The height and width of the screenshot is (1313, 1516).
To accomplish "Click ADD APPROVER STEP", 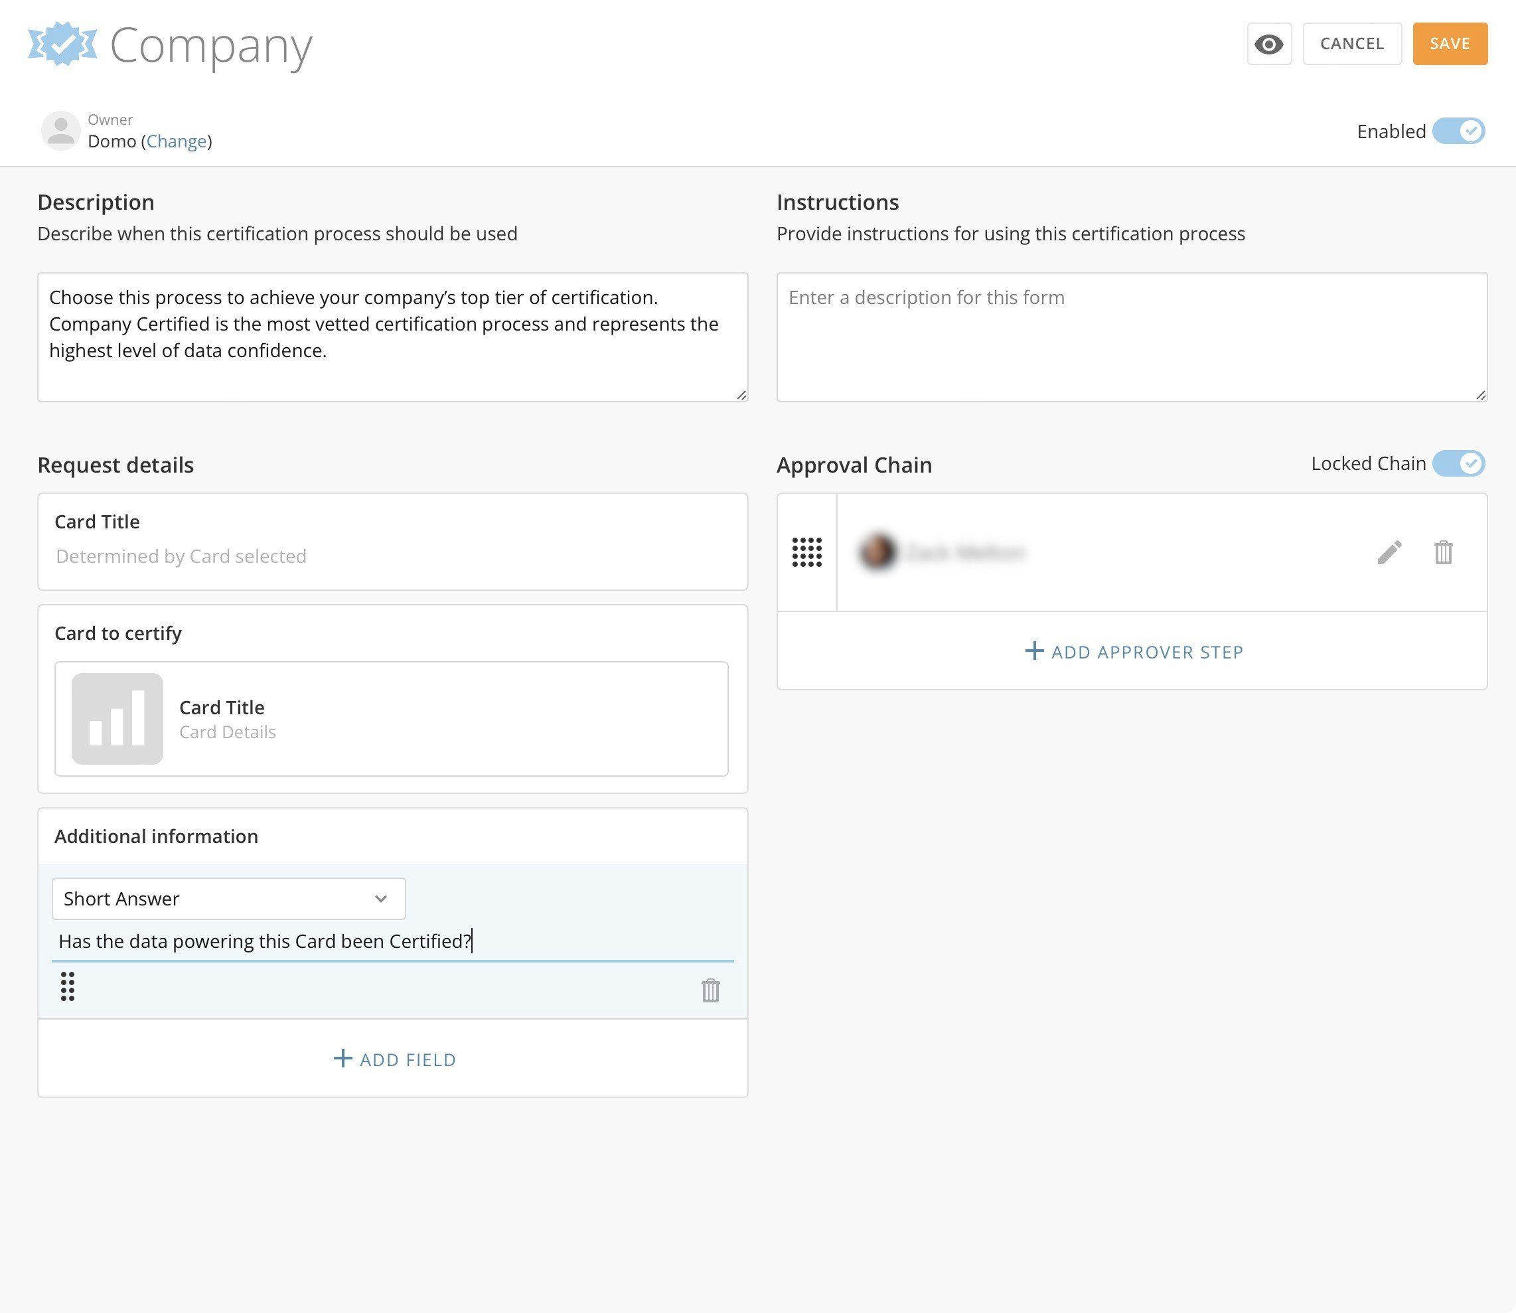I will [x=1133, y=651].
